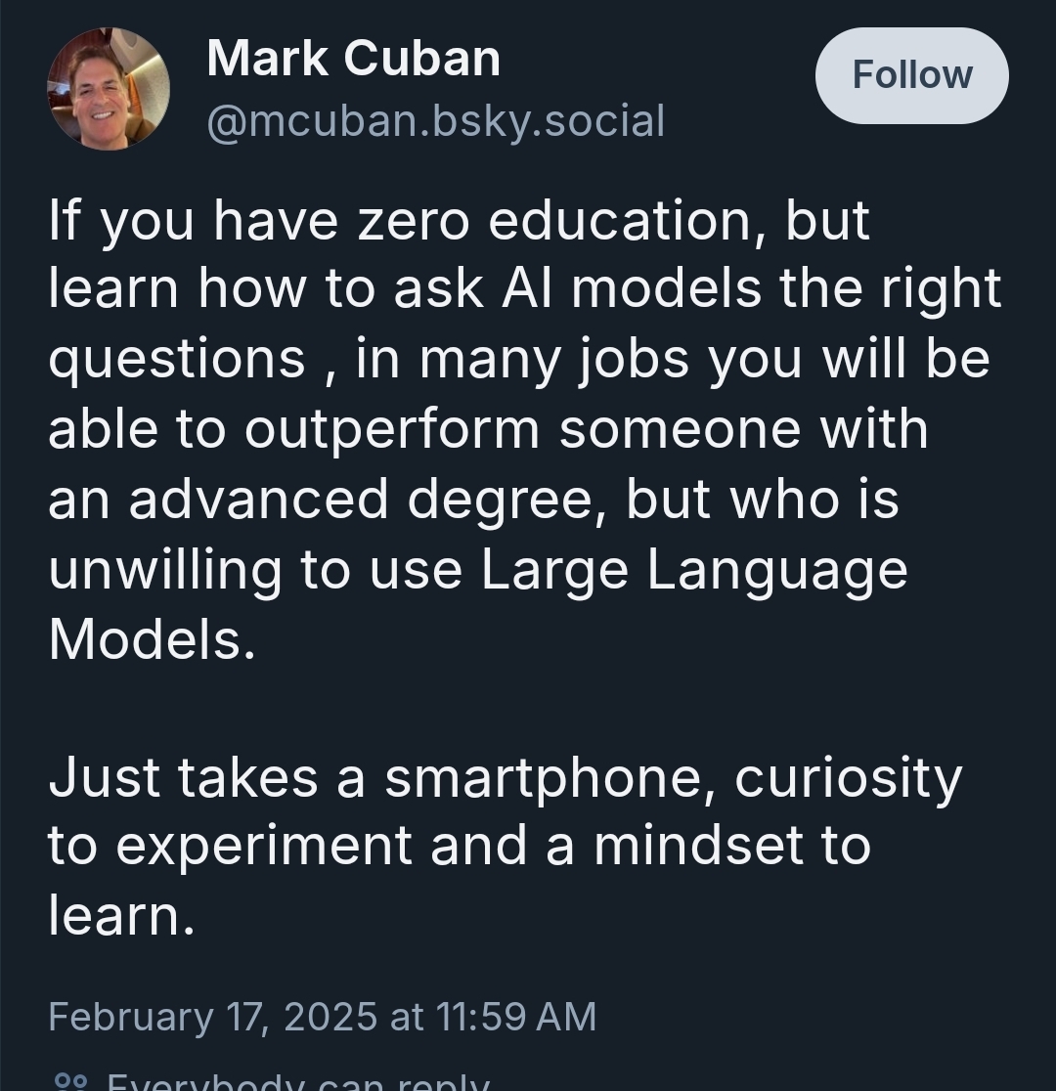Open Mark Cuban's profile picture
Screen dimensions: 1056x1091
coord(109,89)
